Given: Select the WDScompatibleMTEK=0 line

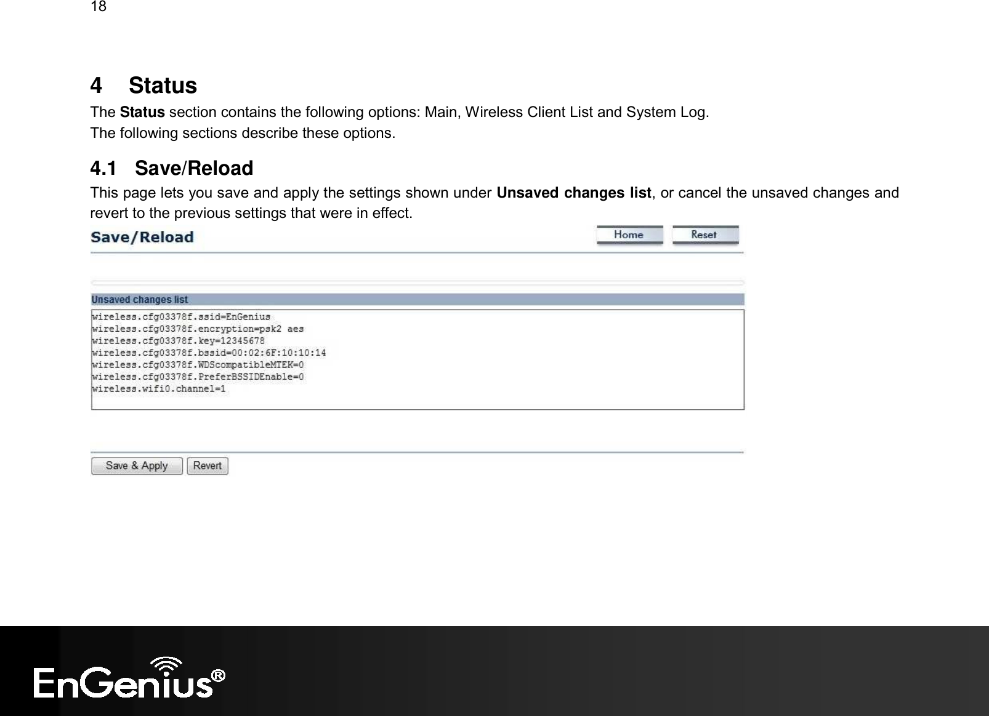Looking at the screenshot, I should pos(198,364).
